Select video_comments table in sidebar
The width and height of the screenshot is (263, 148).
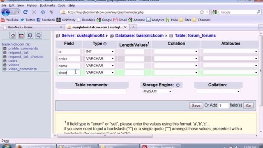23,69
